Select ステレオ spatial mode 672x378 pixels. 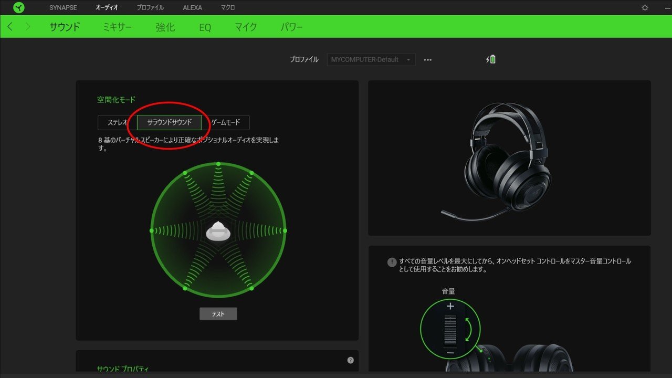click(x=118, y=122)
